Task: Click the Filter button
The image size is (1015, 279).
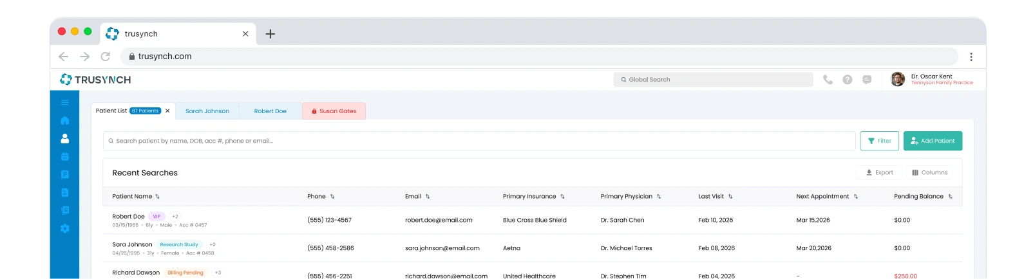Action: (x=879, y=141)
